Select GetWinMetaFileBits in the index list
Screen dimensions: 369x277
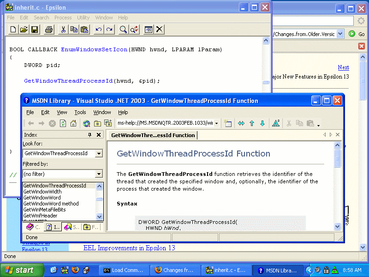tap(44, 210)
